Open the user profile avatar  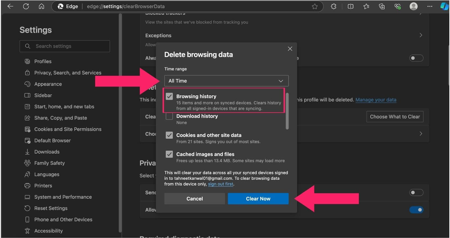click(413, 6)
